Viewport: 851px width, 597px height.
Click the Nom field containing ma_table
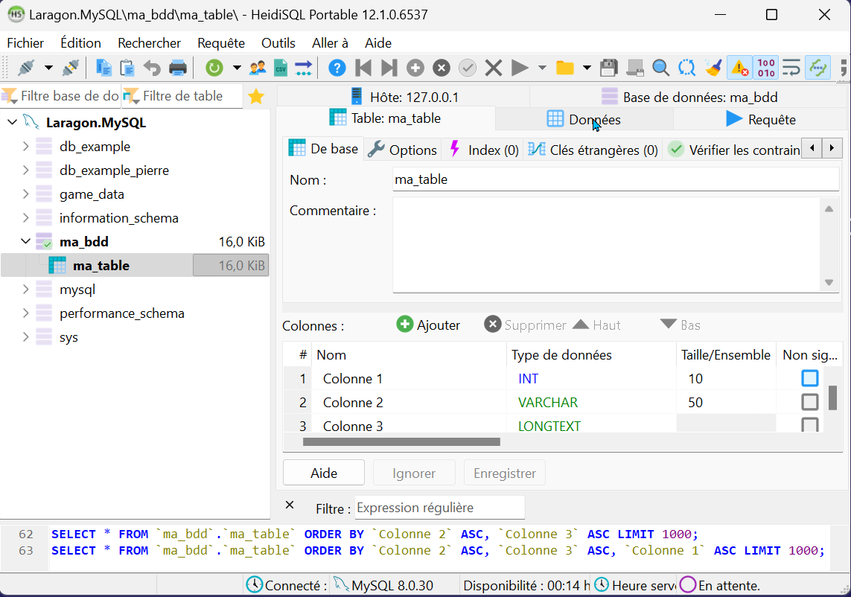tap(615, 179)
